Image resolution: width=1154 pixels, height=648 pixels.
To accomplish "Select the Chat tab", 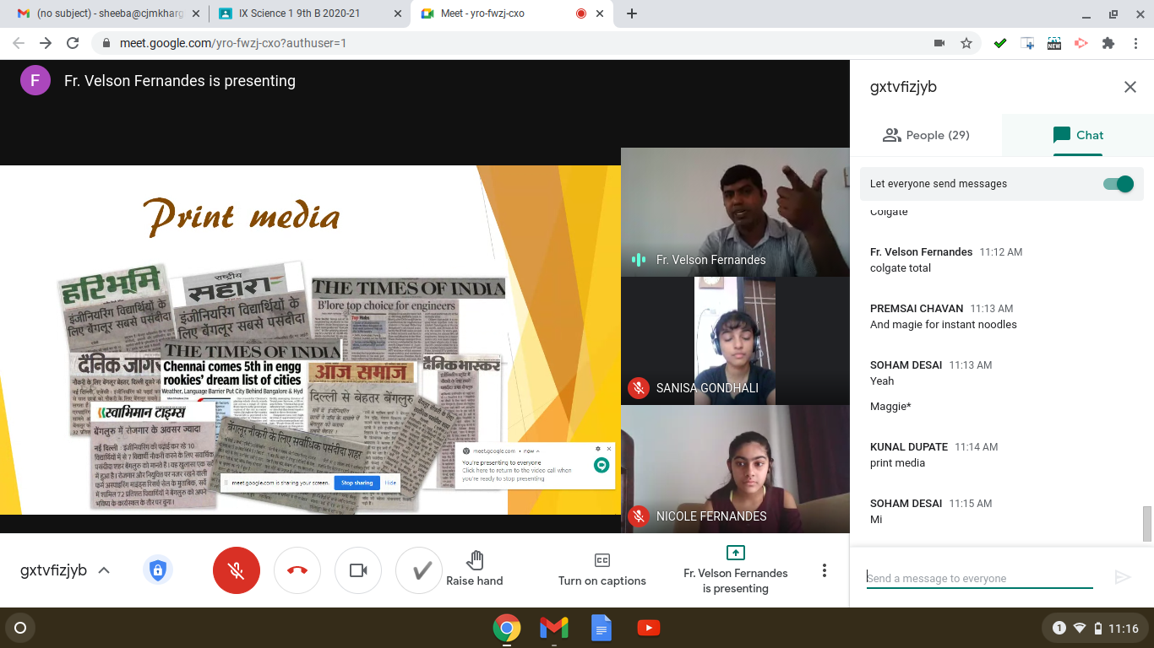I will (x=1077, y=135).
